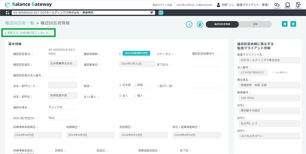This screenshot has height=154, width=306.
Task: Tick the 法人番号なし checkbox
Action: pyautogui.click(x=273, y=72)
